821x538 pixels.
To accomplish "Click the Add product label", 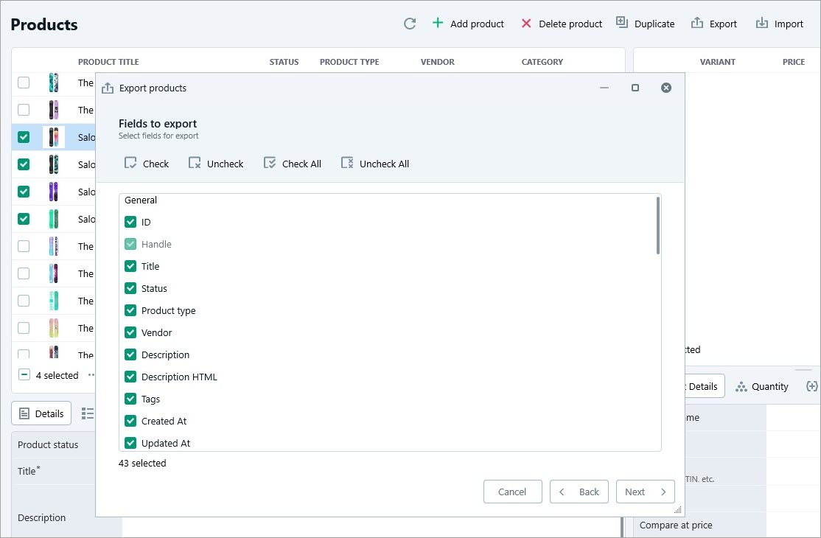I will tap(477, 24).
